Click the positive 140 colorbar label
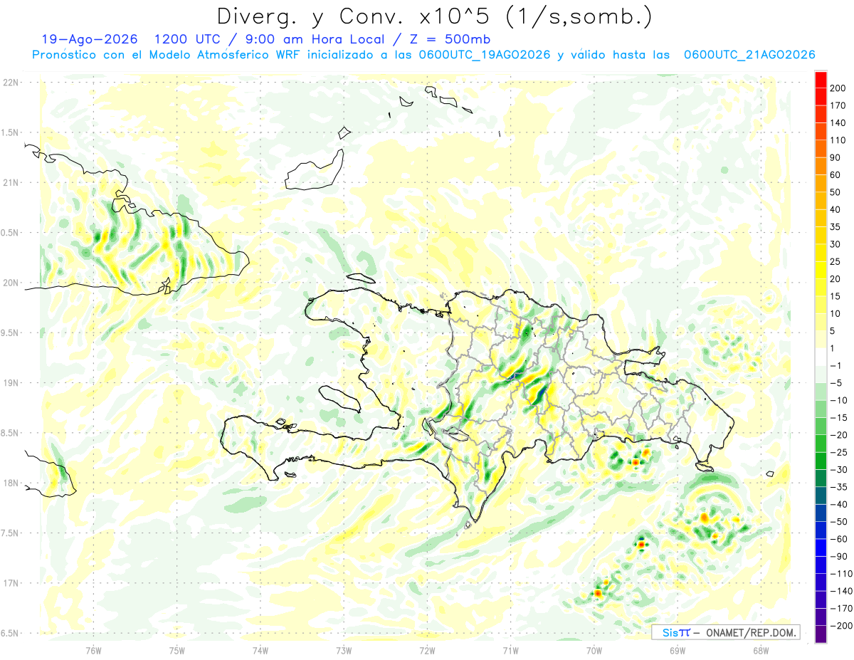This screenshot has height=660, width=854. (838, 123)
